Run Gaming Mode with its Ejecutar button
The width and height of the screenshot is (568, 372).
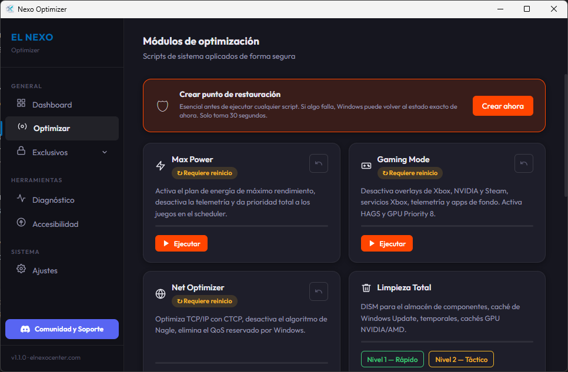tap(386, 243)
